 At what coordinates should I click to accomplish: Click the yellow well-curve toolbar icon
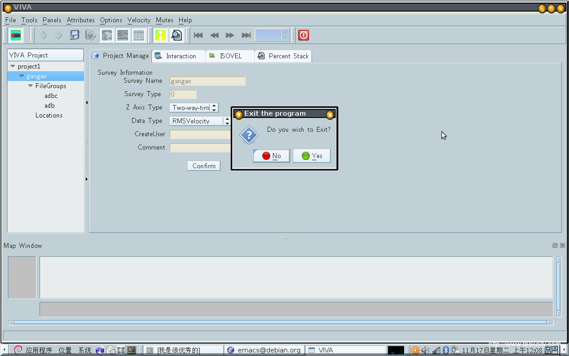(160, 35)
